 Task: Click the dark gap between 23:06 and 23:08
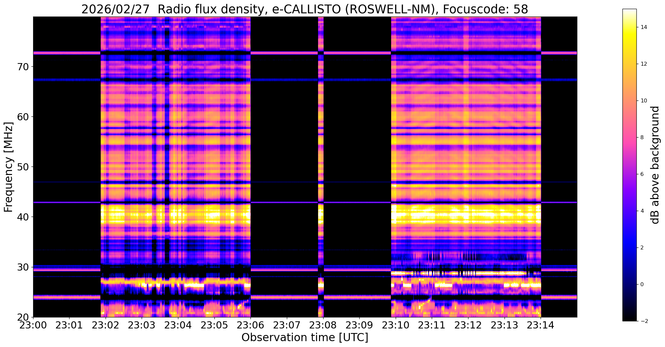284,167
